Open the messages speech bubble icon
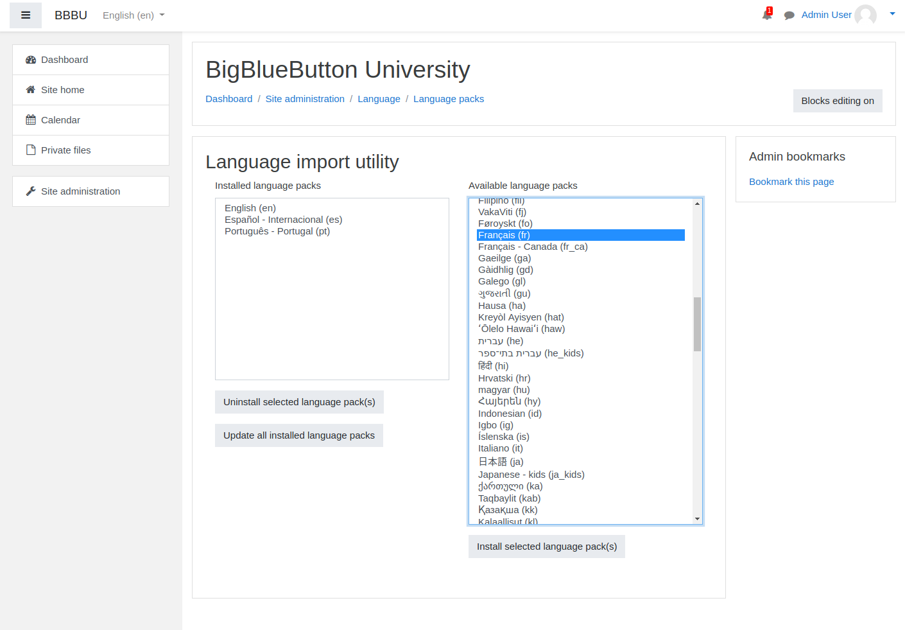 pyautogui.click(x=789, y=15)
